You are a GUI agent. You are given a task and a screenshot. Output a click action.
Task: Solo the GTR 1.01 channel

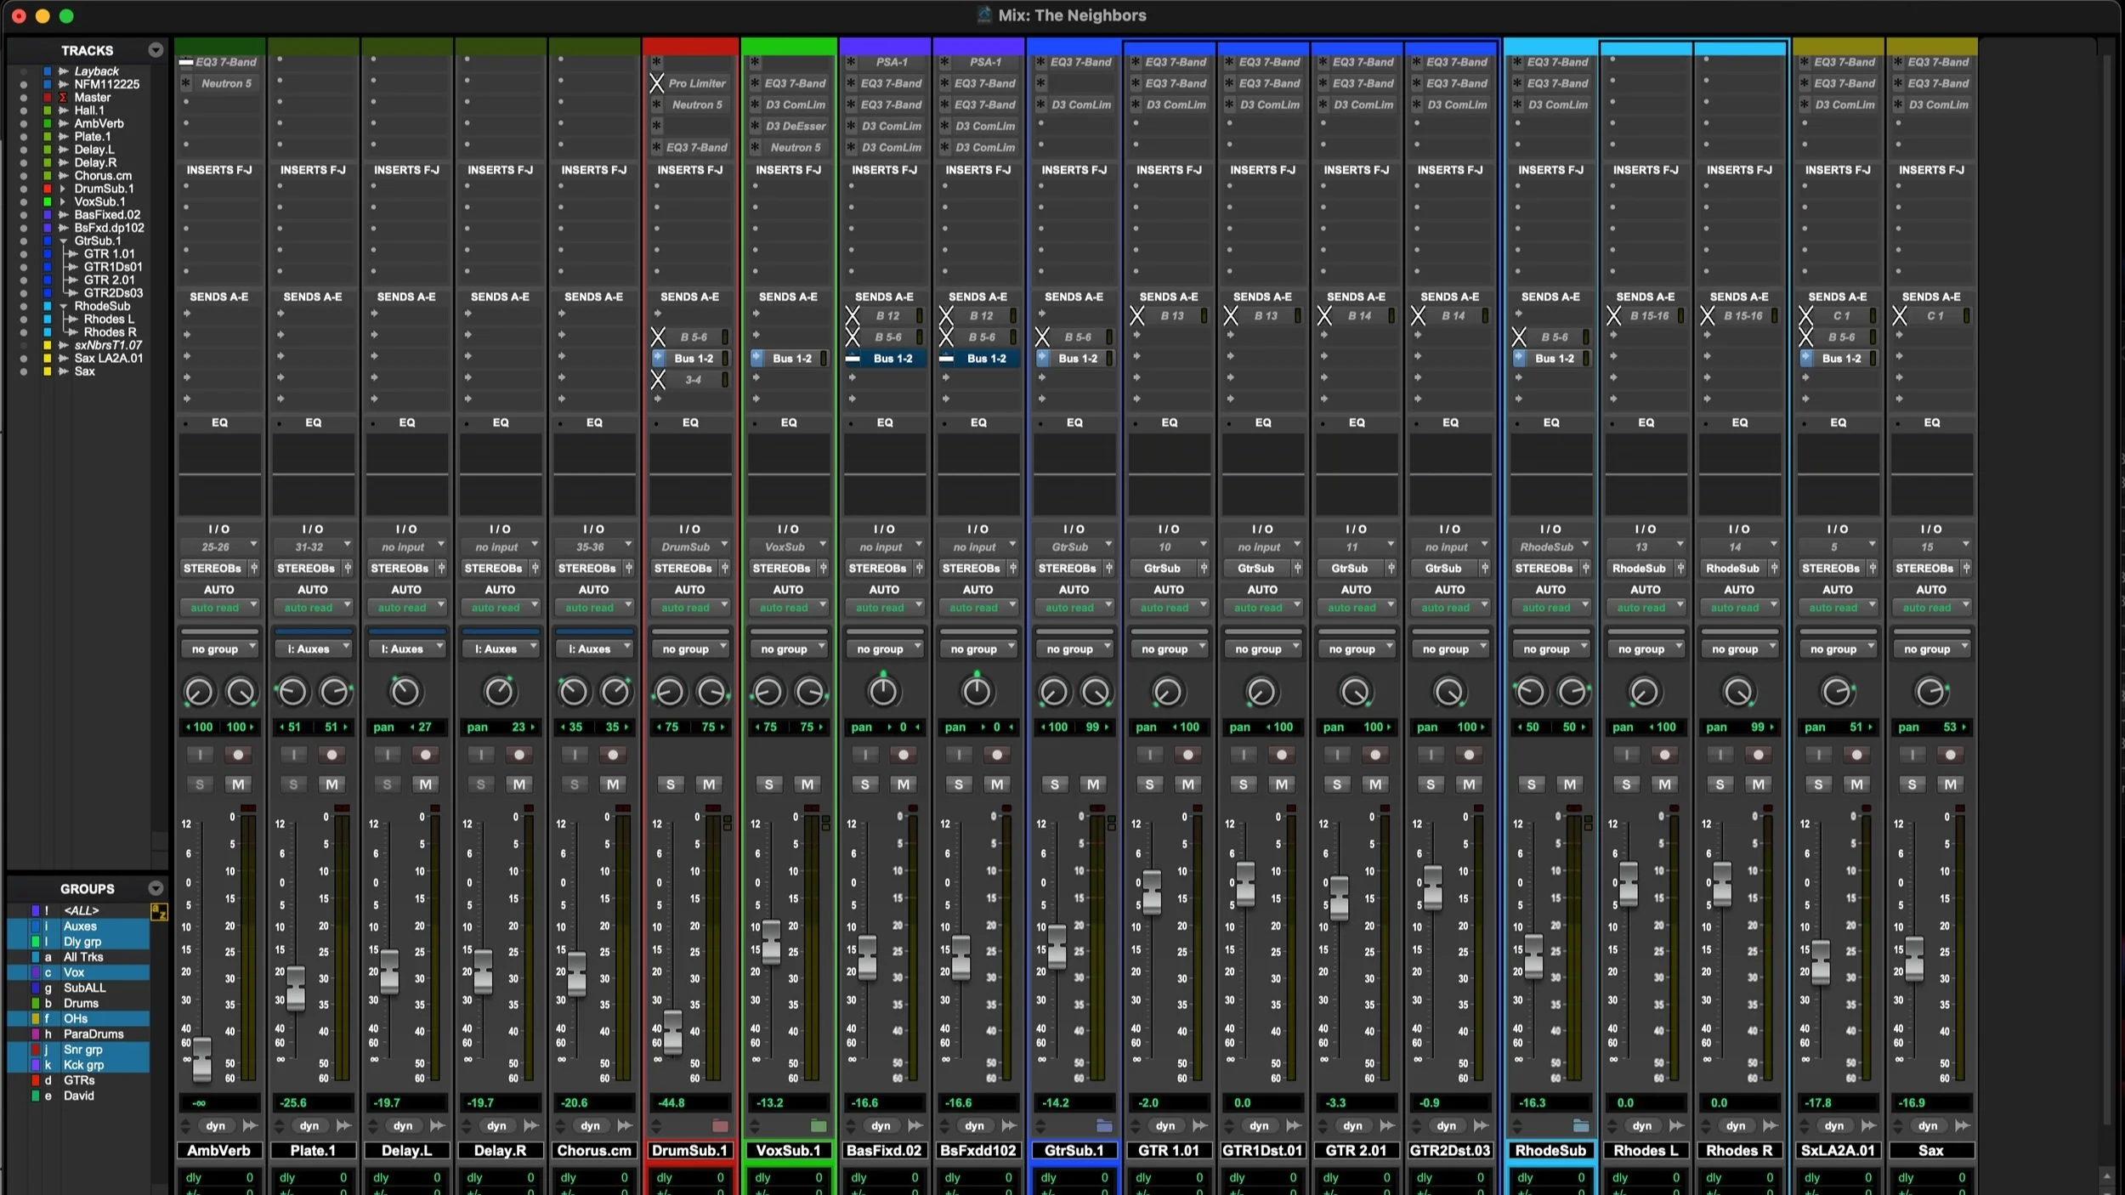1149,784
